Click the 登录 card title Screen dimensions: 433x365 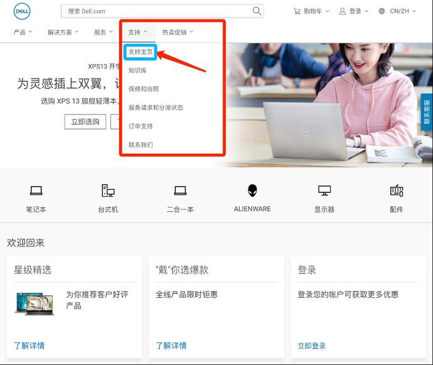pyautogui.click(x=306, y=270)
